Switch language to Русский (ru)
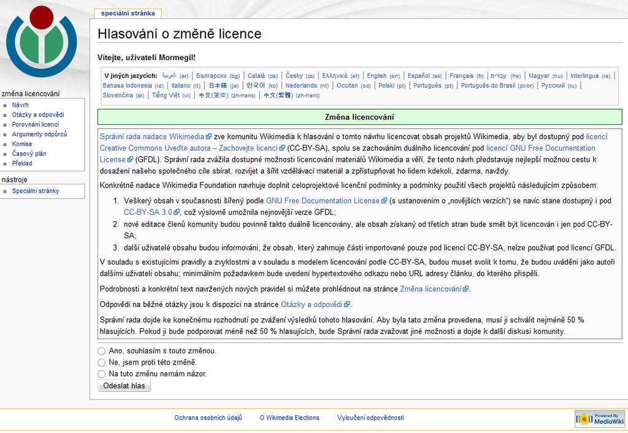The image size is (628, 433). point(559,86)
